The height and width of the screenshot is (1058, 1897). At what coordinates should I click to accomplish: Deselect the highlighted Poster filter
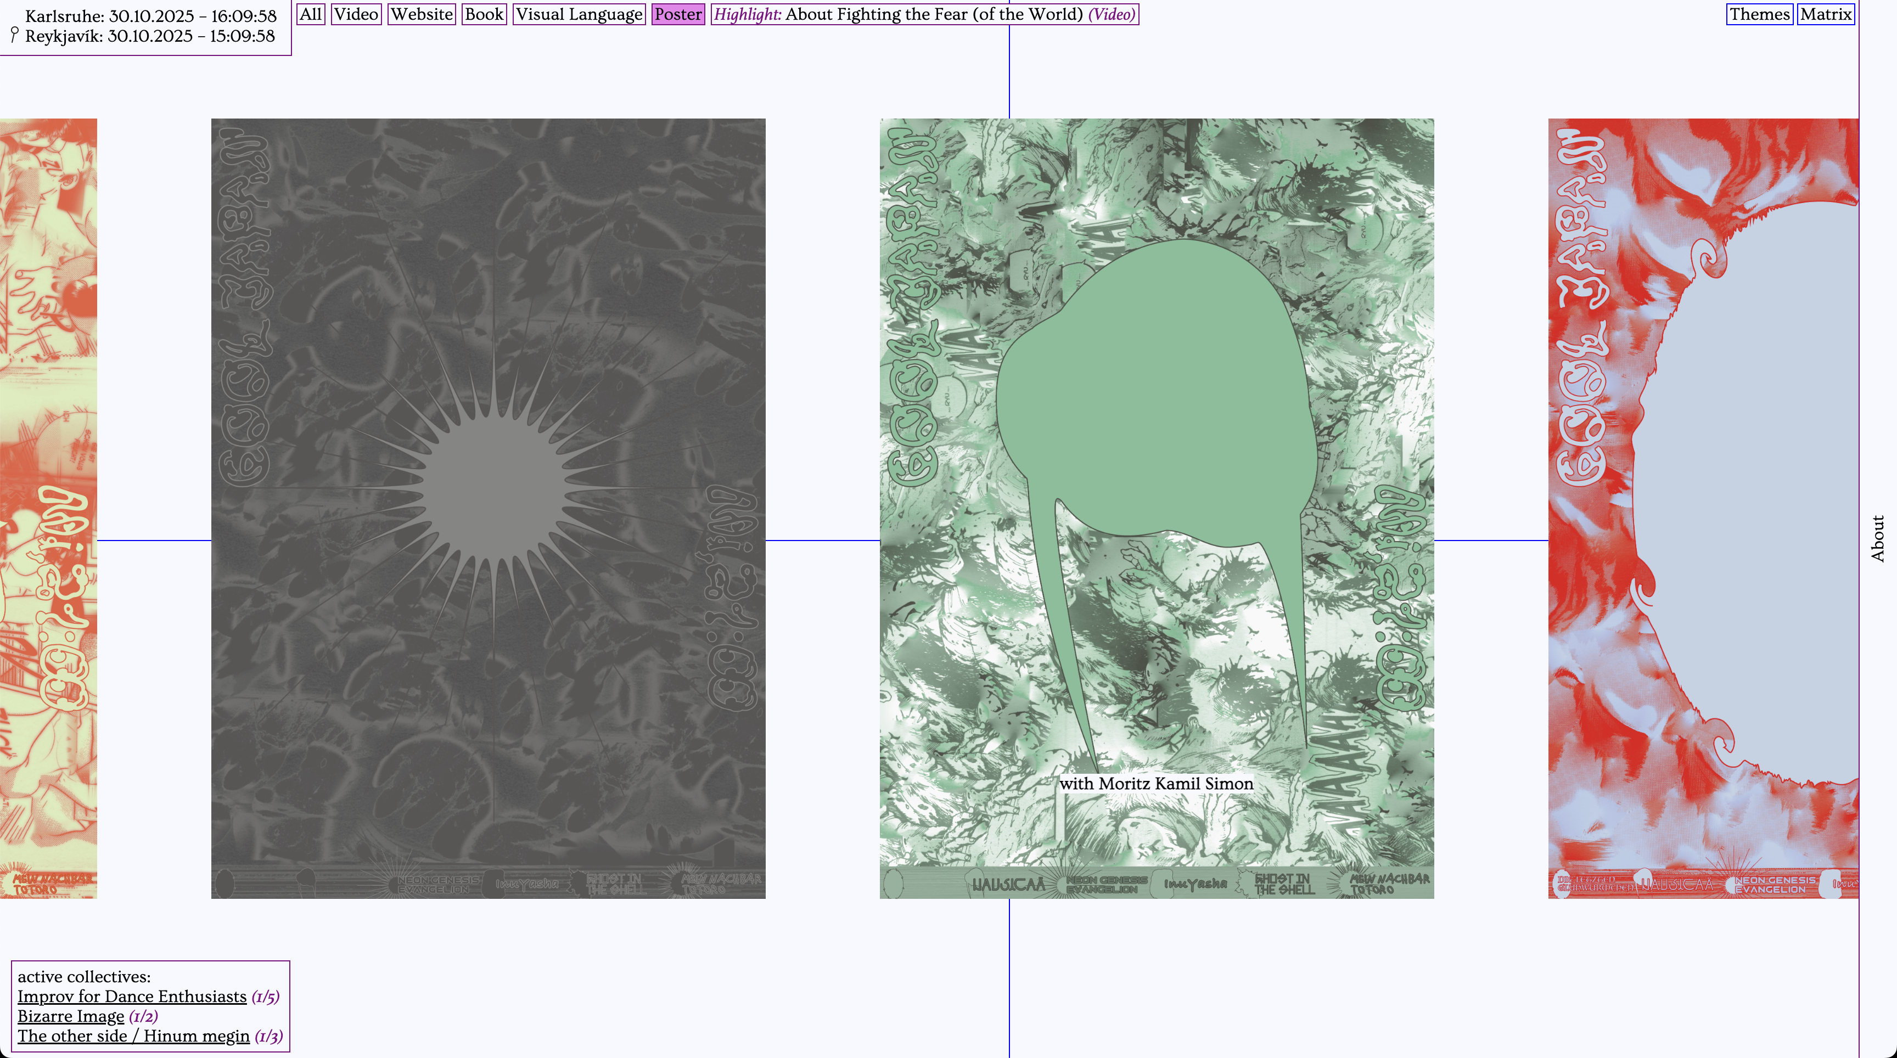tap(677, 14)
